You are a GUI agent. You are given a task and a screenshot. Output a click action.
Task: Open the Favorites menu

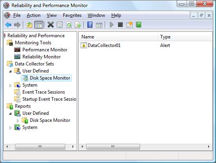(x=72, y=15)
